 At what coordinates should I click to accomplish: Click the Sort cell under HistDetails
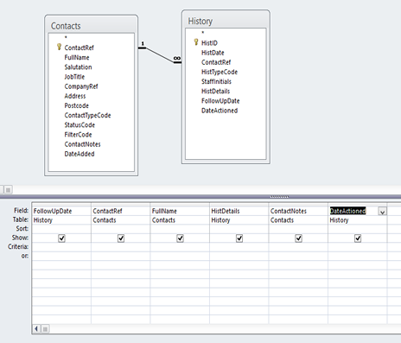[239, 229]
